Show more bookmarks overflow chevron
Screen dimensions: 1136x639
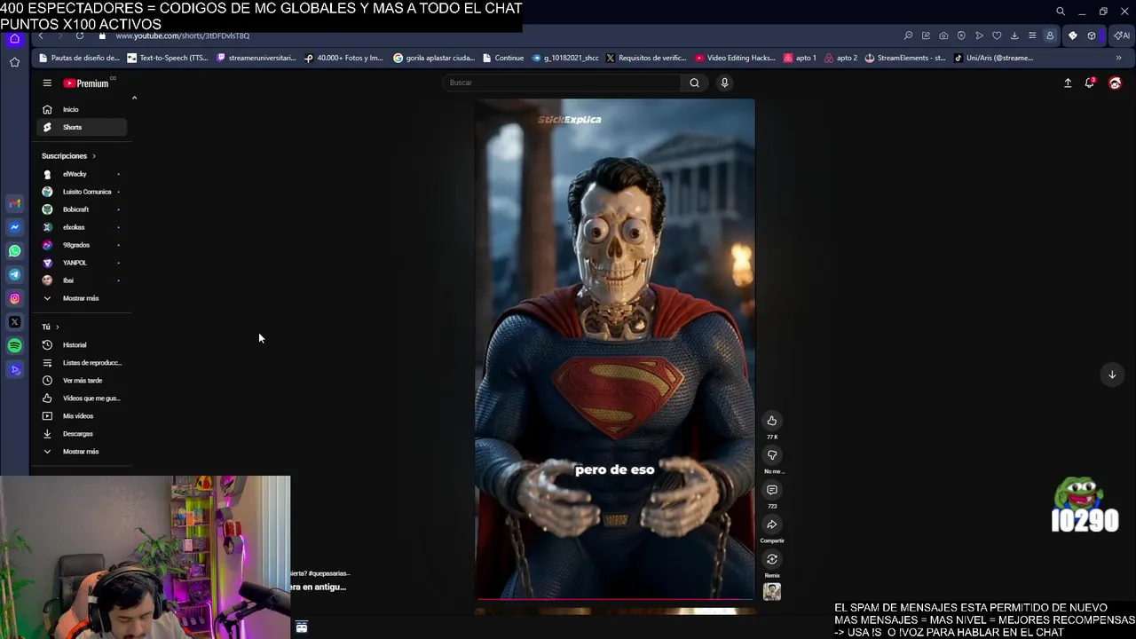1118,58
